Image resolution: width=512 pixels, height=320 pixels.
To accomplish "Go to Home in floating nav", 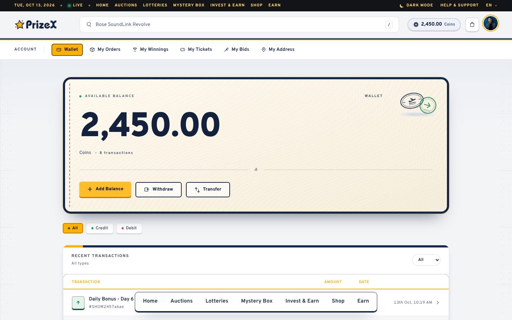I will pos(150,301).
